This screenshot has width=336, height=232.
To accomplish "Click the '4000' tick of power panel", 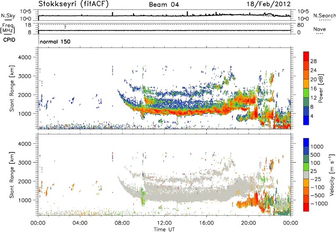I will pos(25,57).
